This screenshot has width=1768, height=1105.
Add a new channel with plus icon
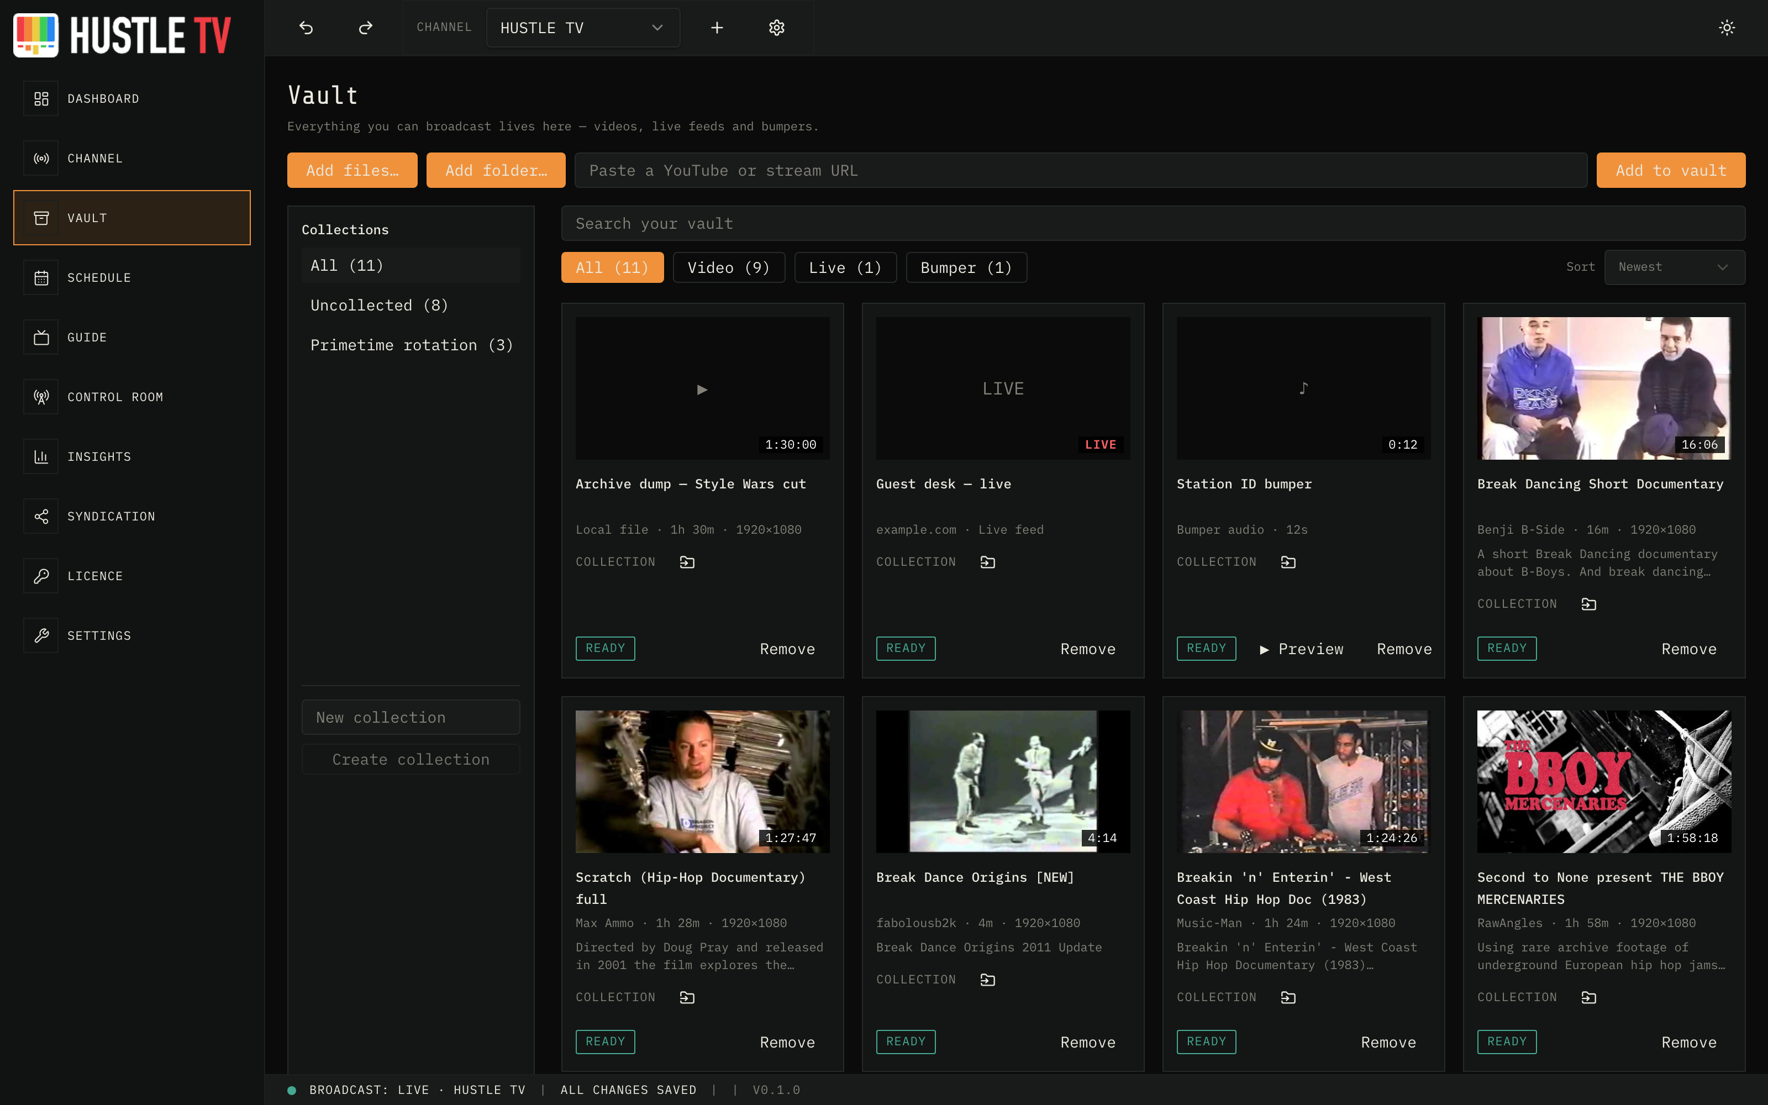click(717, 28)
